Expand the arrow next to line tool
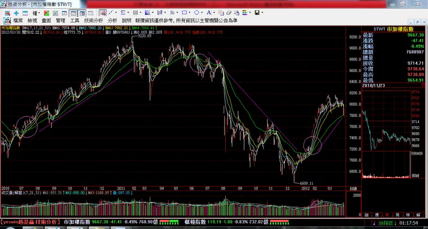Viewport: 428px width, 229px height. pyautogui.click(x=116, y=12)
